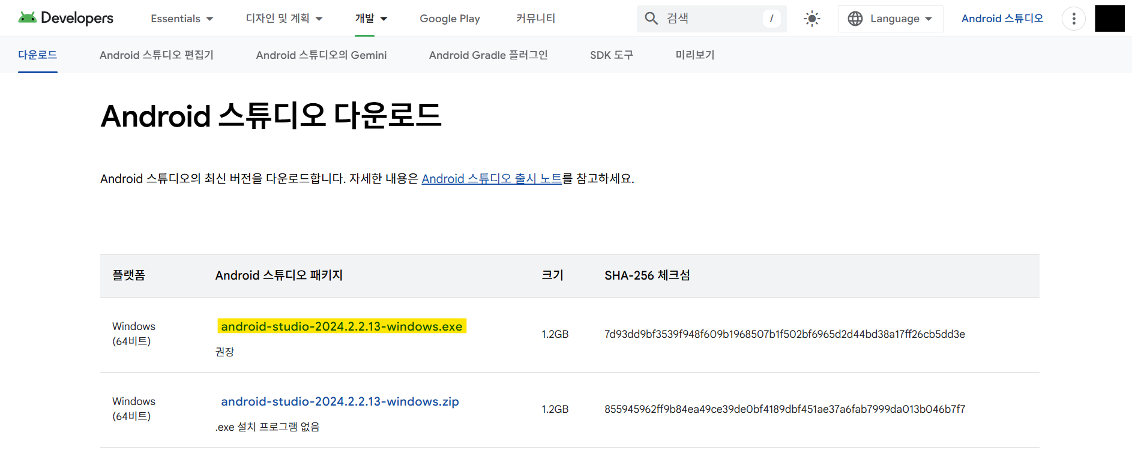Open the three-dot more options menu
Viewport: 1132px width, 462px height.
(1074, 19)
